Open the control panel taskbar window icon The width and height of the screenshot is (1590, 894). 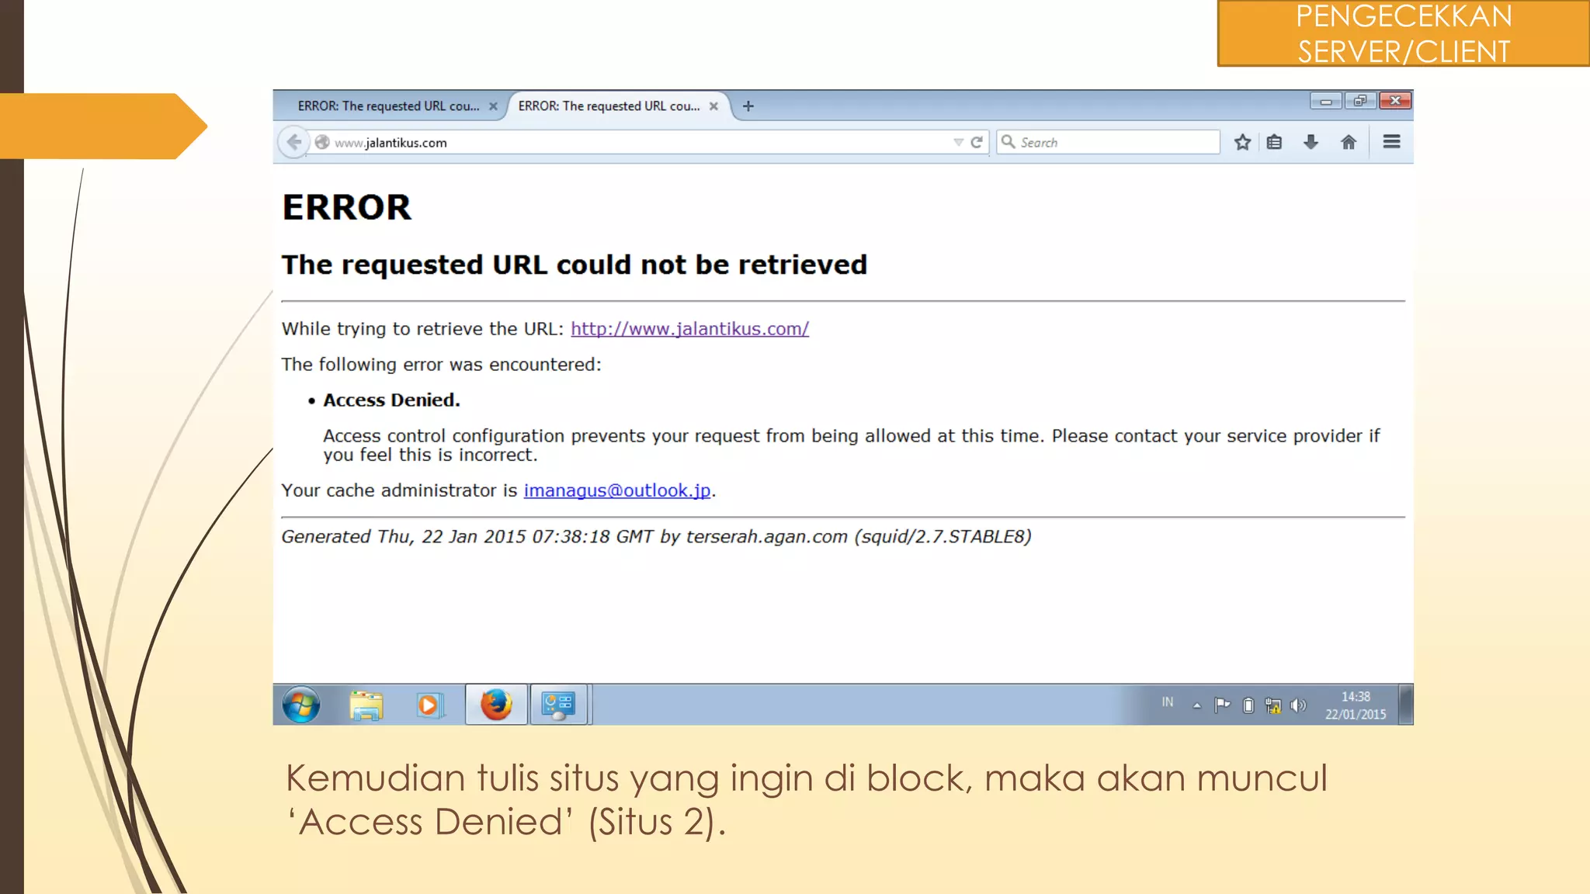tap(558, 705)
